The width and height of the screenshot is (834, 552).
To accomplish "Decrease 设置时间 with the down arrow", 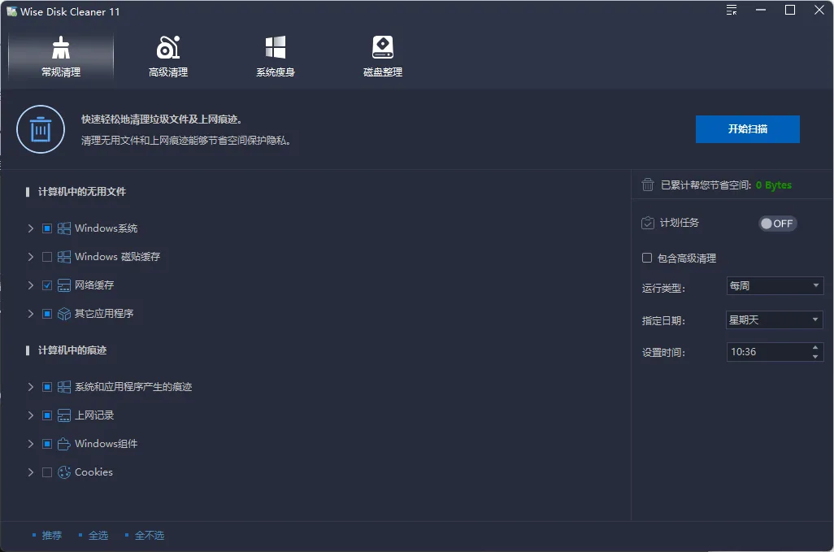I will (x=815, y=357).
